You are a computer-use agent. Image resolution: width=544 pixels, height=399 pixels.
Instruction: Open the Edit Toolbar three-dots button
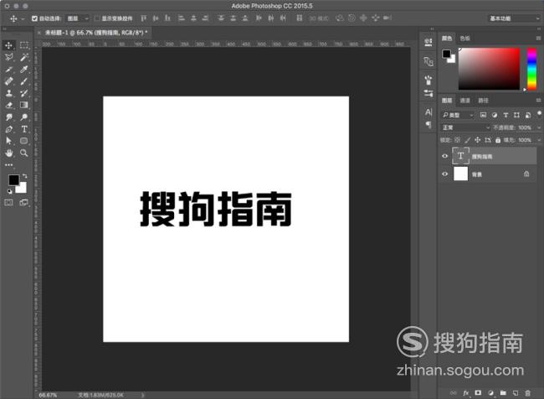pyautogui.click(x=9, y=165)
